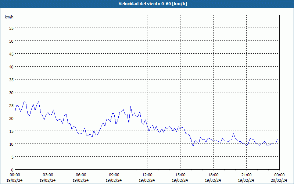Click the y-axis value '45'
The image size is (294, 184).
11,54
